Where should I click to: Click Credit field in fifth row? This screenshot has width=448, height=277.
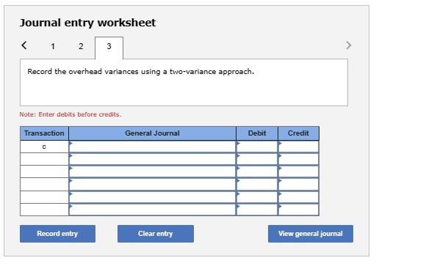pos(298,197)
